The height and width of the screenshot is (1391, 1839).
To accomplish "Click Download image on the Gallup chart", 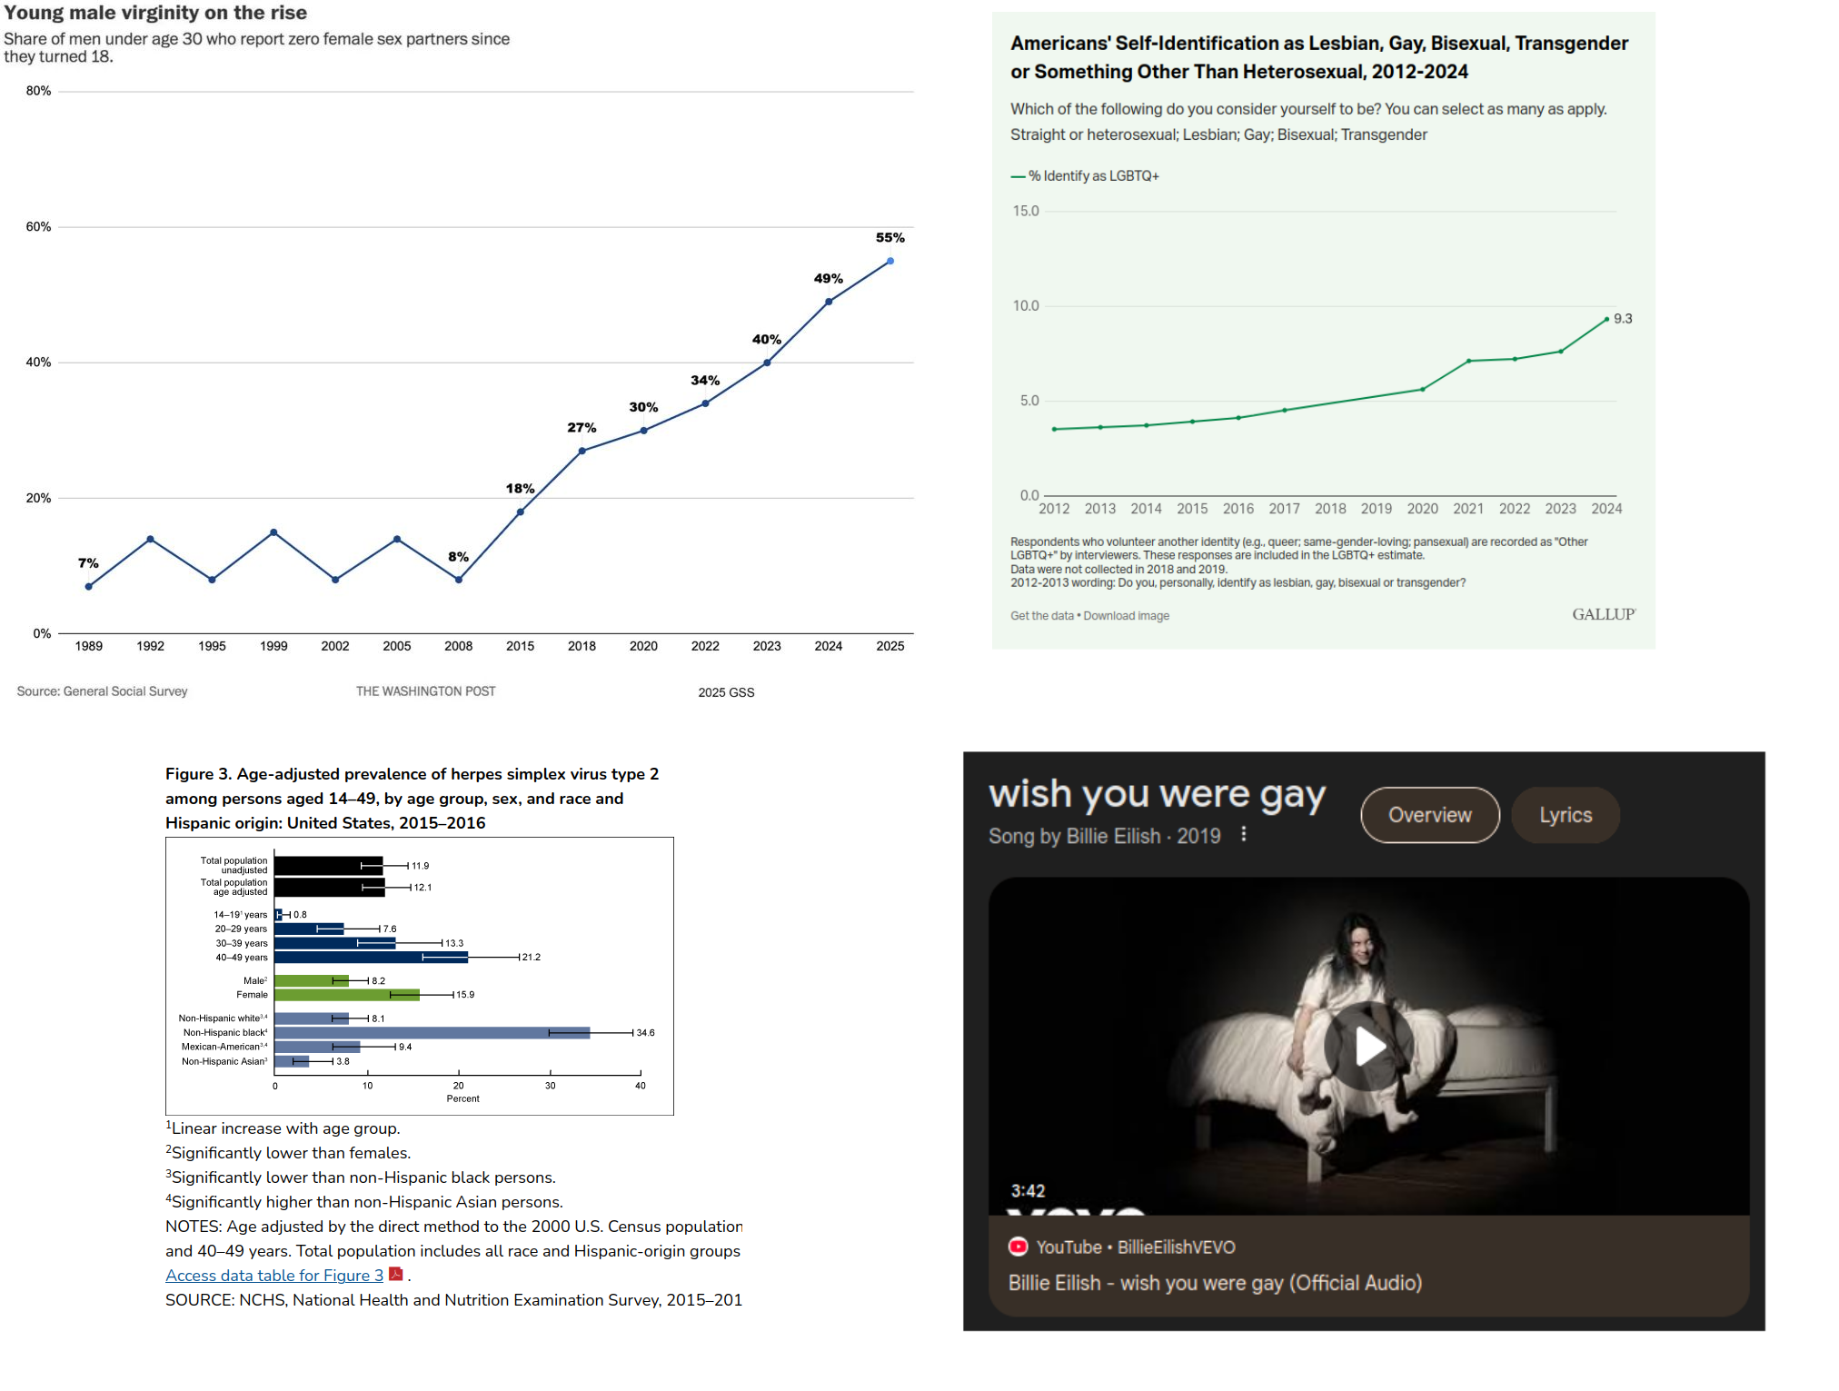I will click(x=1126, y=616).
